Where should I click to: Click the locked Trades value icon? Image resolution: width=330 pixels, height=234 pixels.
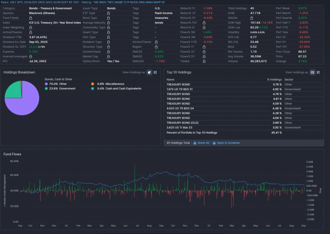pos(204,61)
